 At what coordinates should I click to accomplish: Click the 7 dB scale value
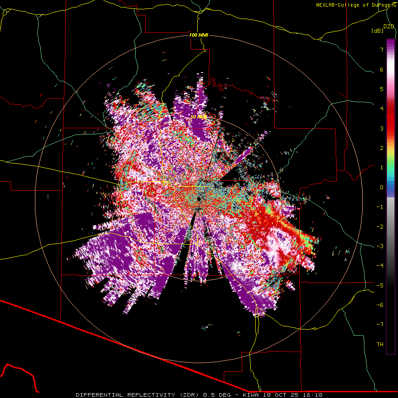point(382,50)
